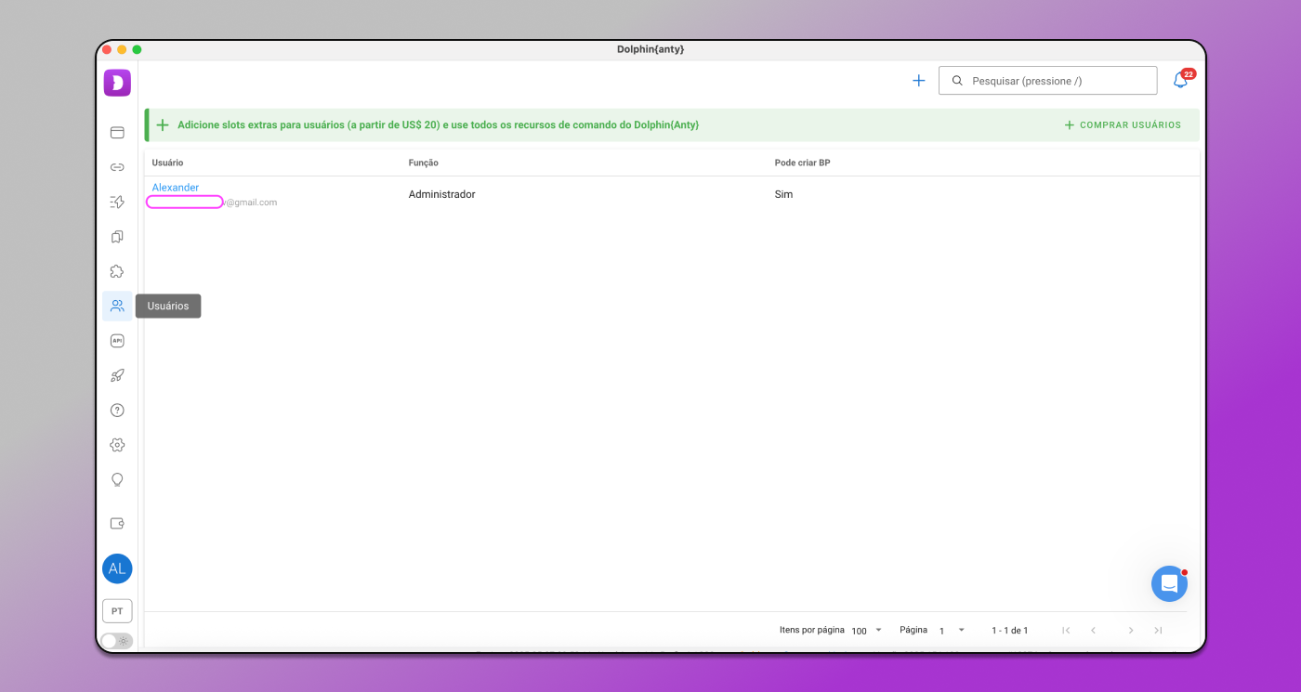Viewport: 1301px width, 692px height.
Task: Go to last page pagination arrow
Action: click(1158, 631)
